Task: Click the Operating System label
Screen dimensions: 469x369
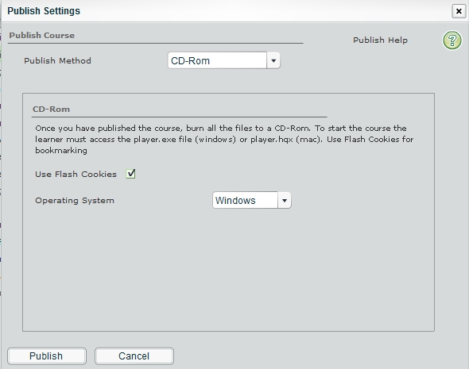Action: [75, 200]
